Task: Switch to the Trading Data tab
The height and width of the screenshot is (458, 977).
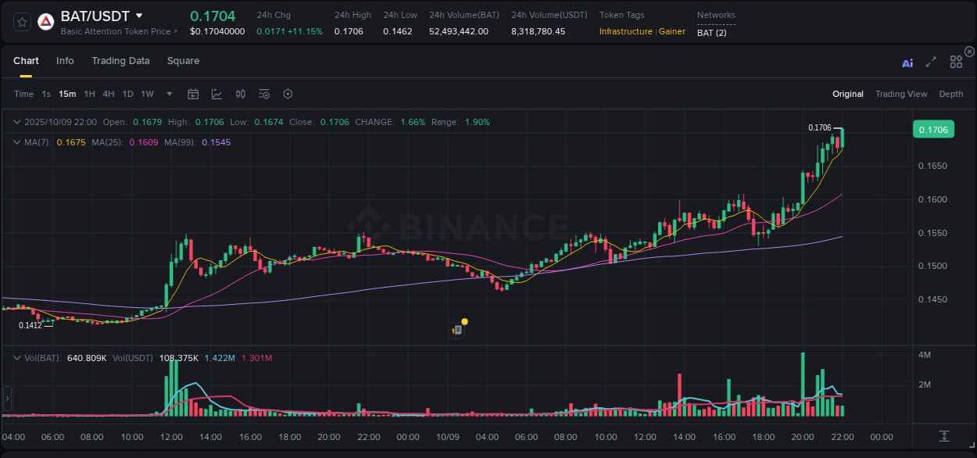Action: [x=120, y=60]
